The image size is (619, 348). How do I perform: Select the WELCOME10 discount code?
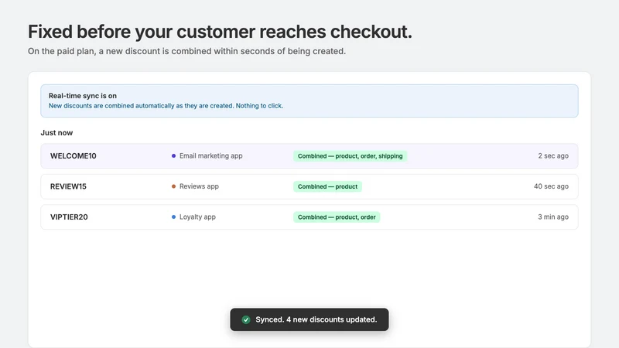73,156
